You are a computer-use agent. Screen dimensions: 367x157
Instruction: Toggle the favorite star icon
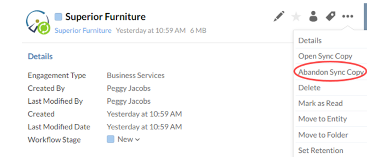tap(296, 17)
